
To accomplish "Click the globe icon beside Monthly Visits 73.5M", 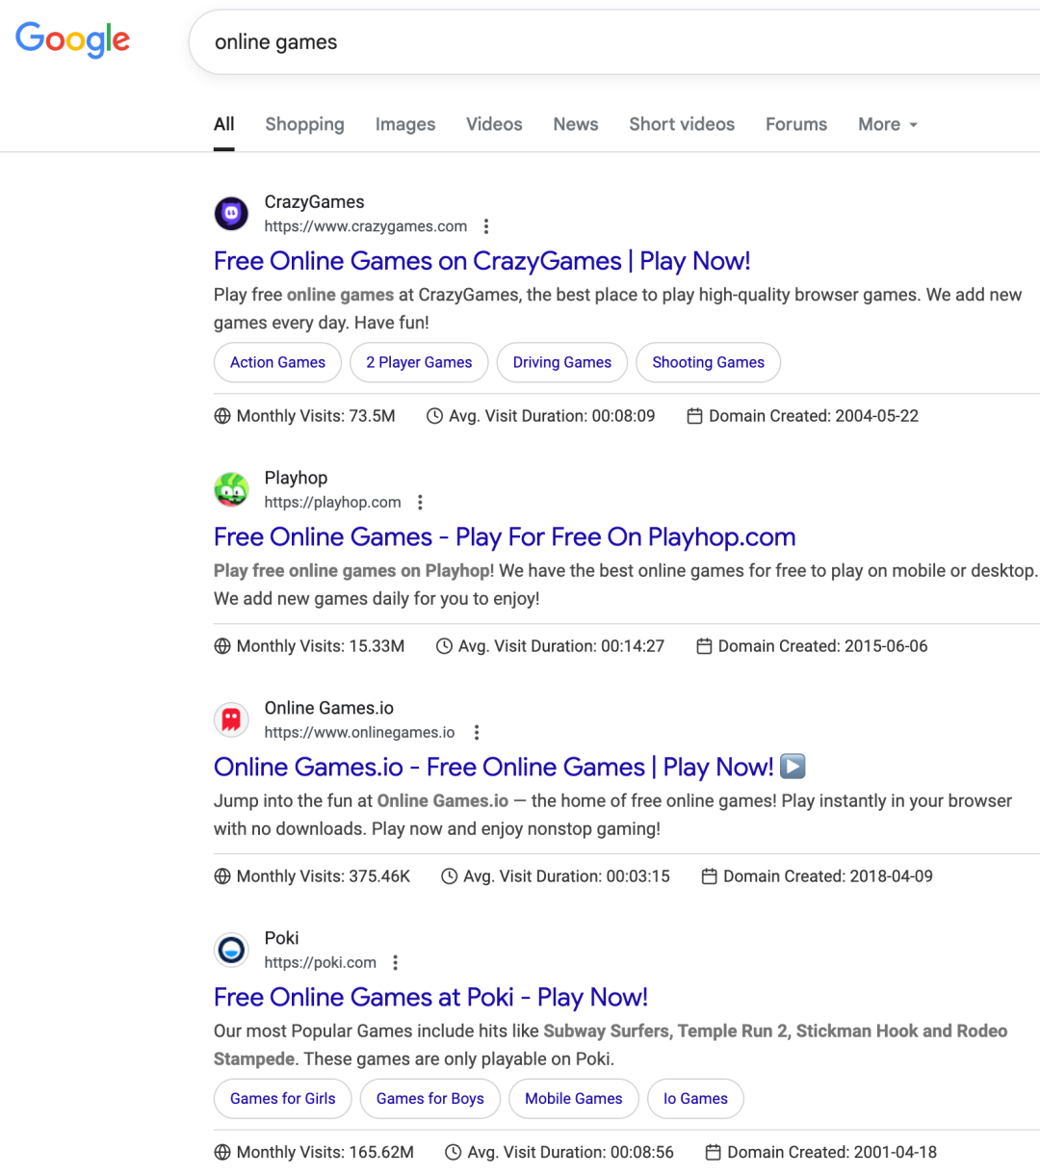I will tap(222, 416).
